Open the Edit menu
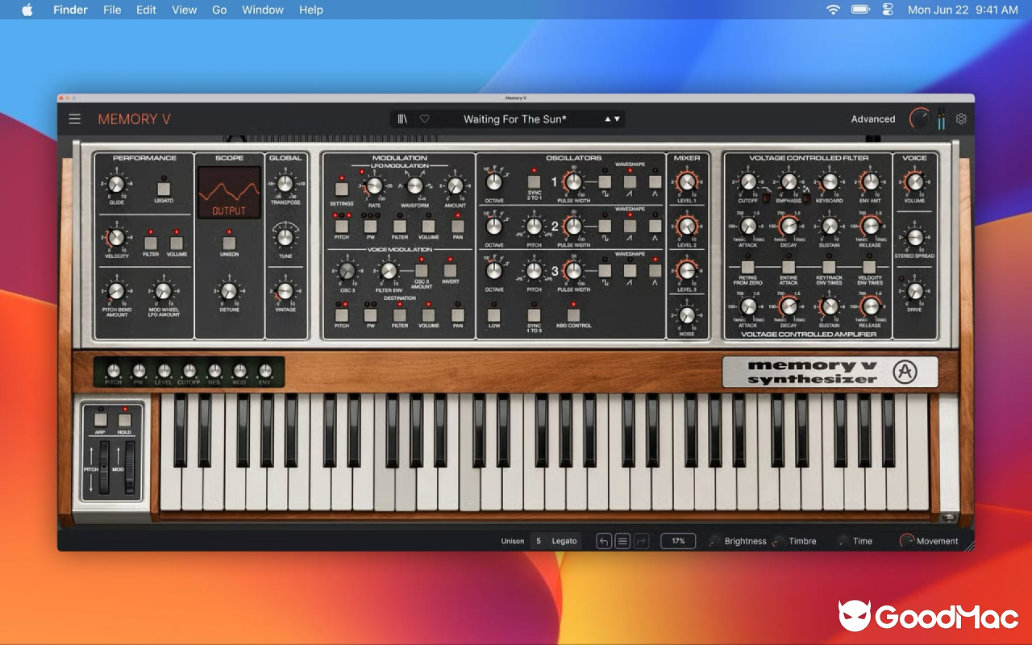 pyautogui.click(x=146, y=10)
